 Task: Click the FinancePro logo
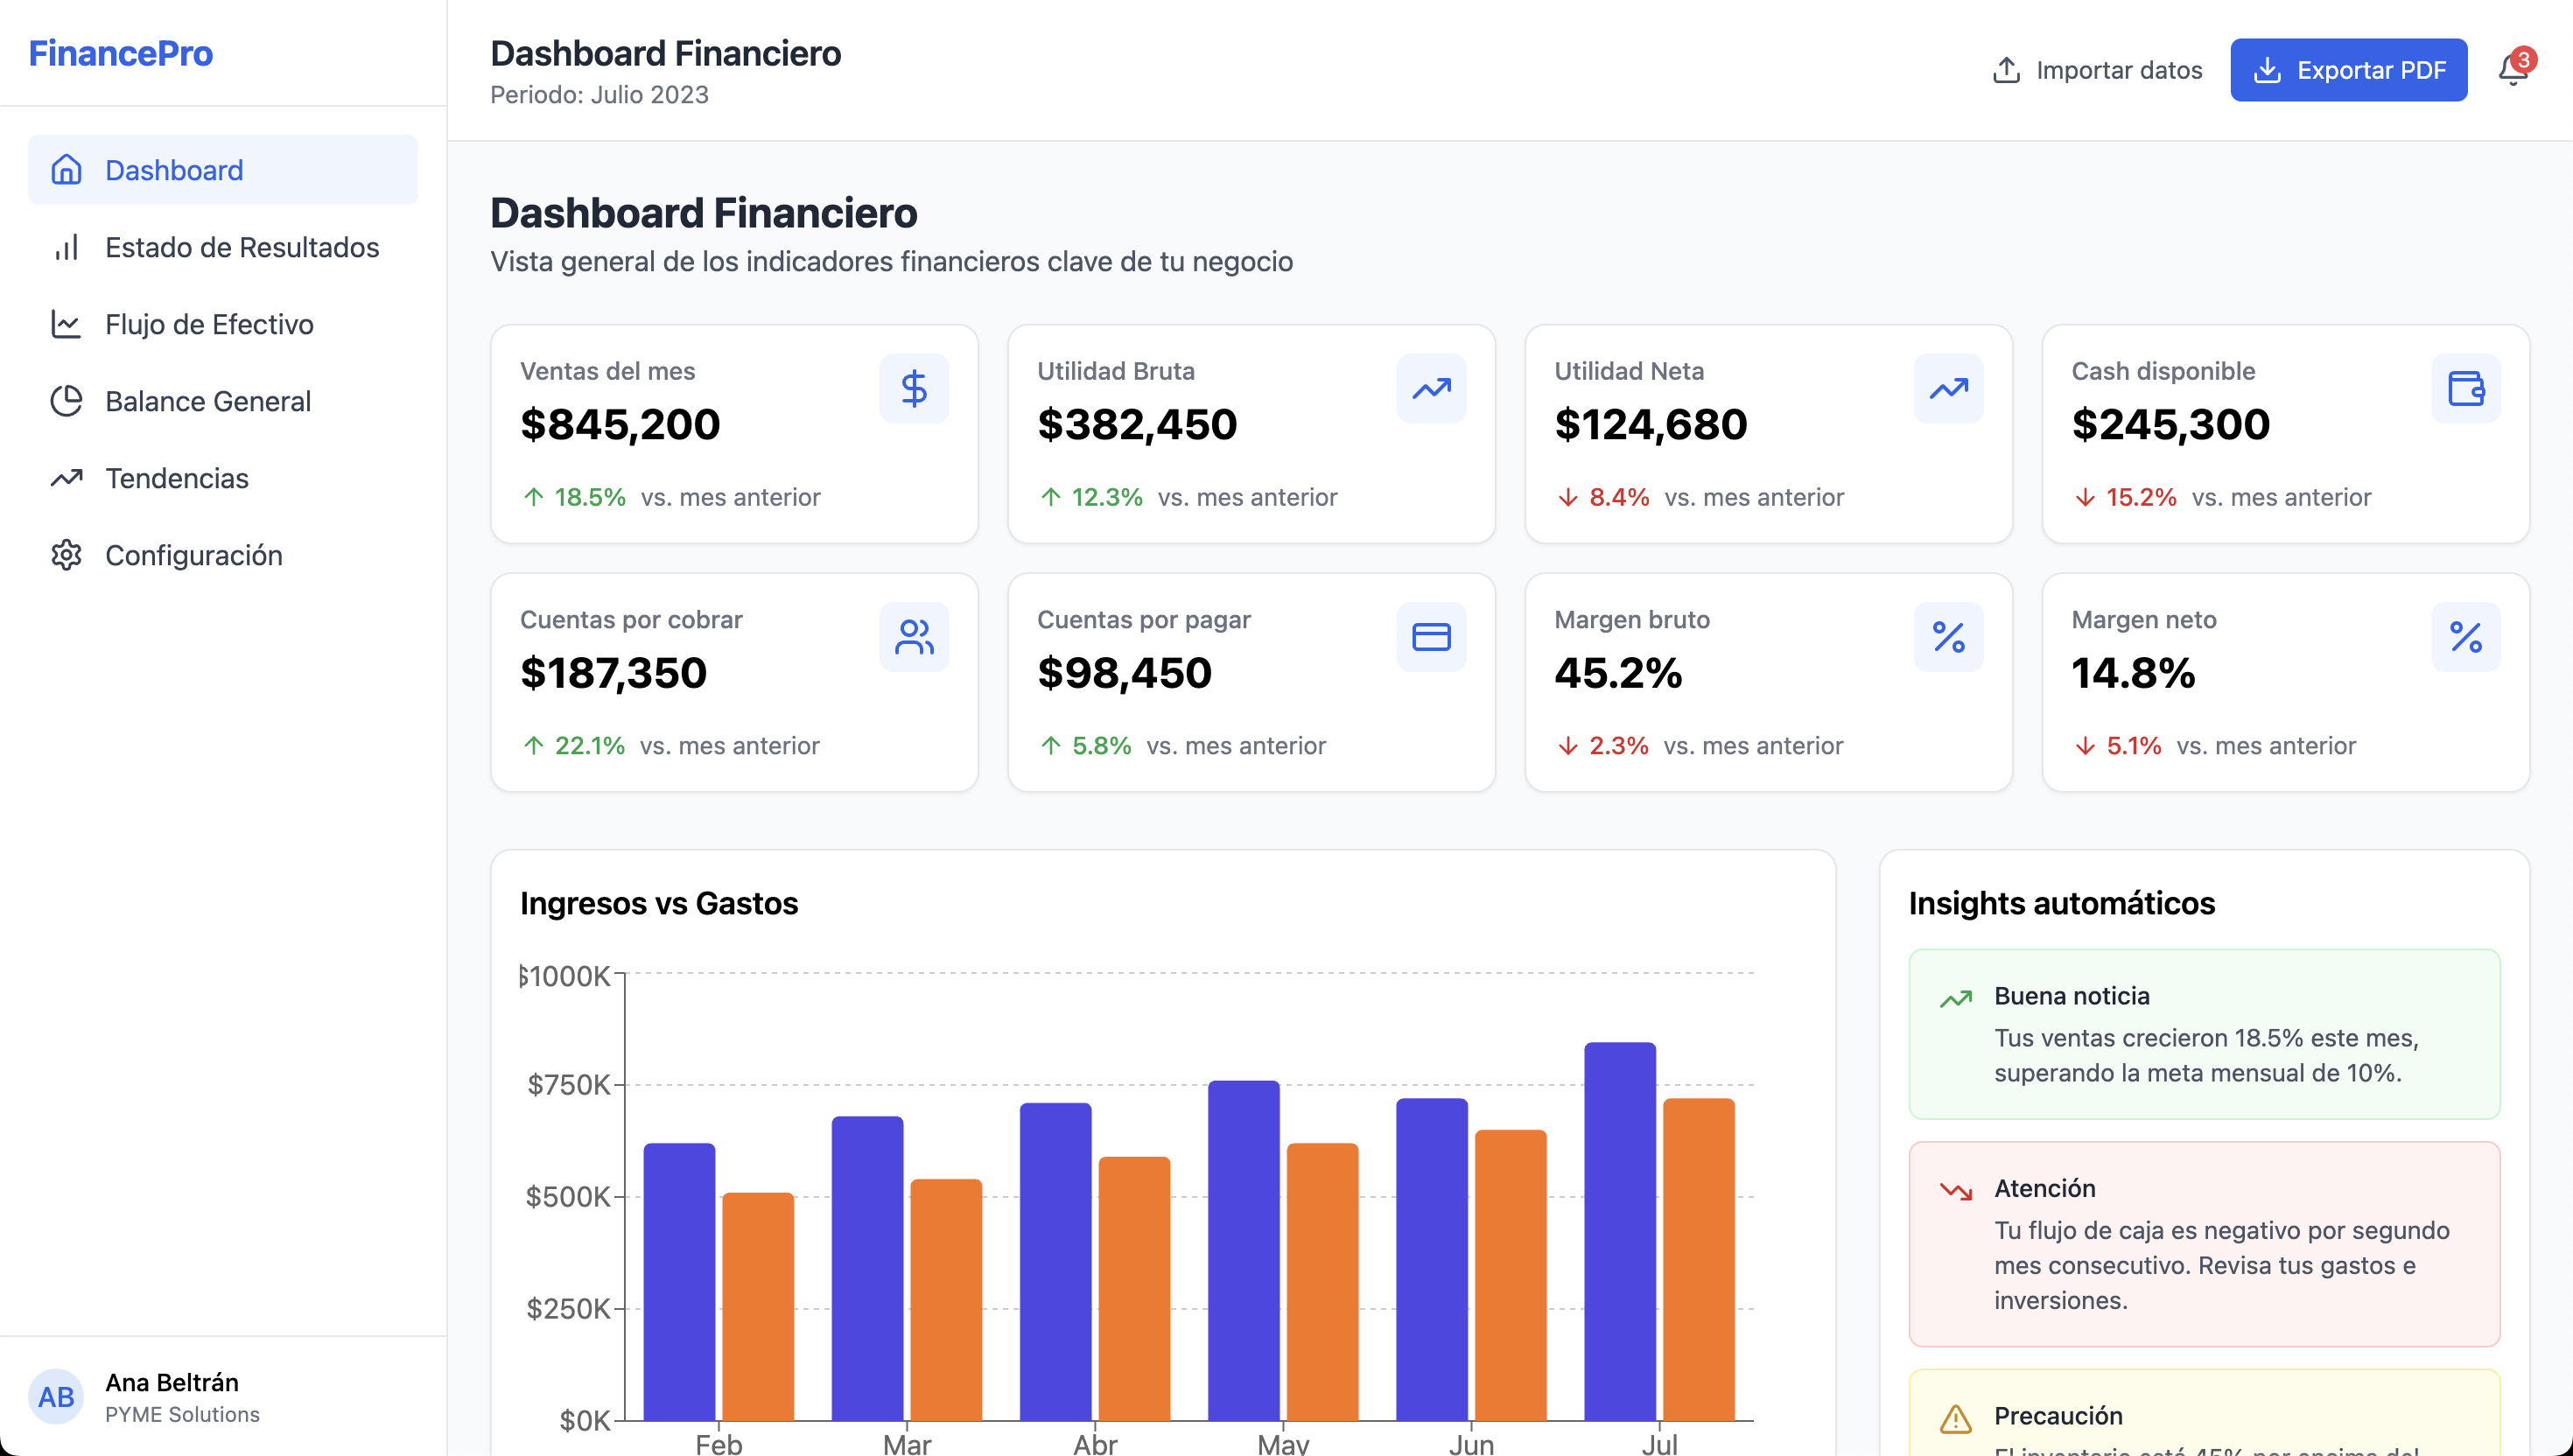(120, 53)
